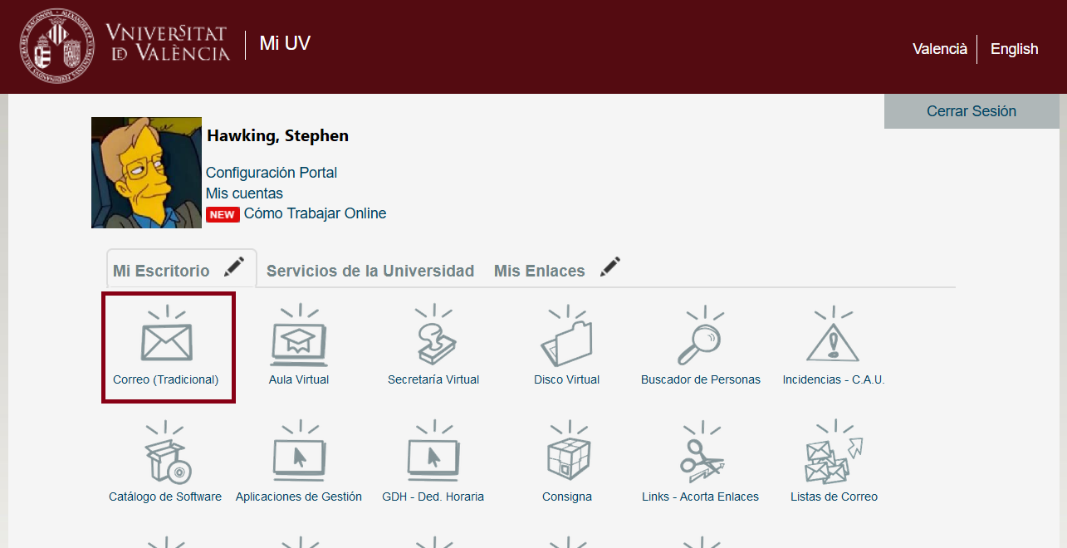Screen dimensions: 1067x548
Task: Edit Mi Escritorio with pencil icon
Action: 234,267
